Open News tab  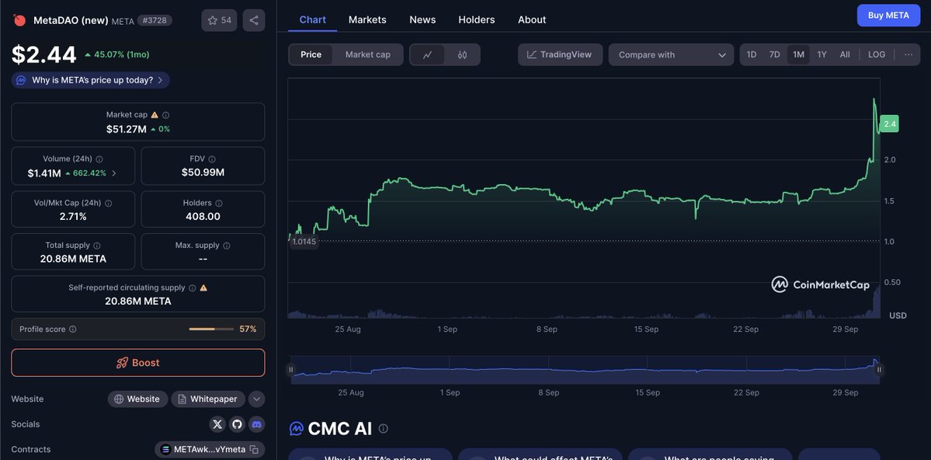(x=422, y=19)
